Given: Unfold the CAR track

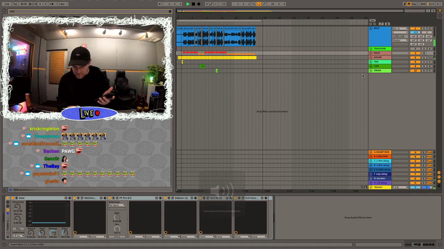Looking at the screenshot, I should click(371, 66).
